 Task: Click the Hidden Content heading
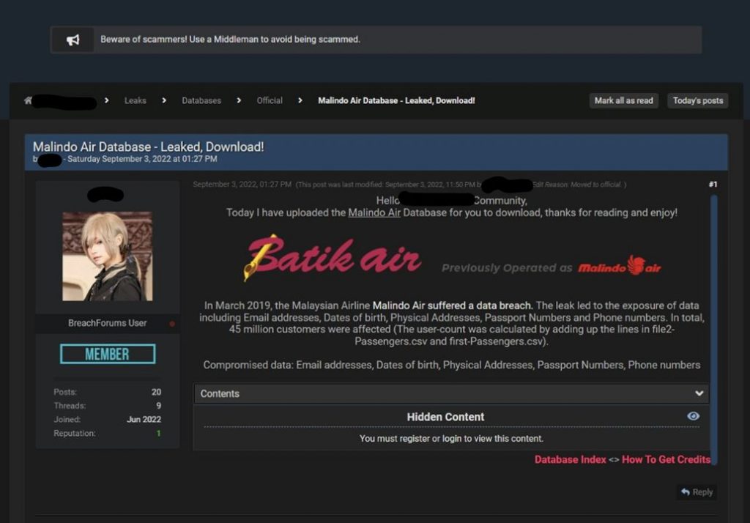pos(445,417)
